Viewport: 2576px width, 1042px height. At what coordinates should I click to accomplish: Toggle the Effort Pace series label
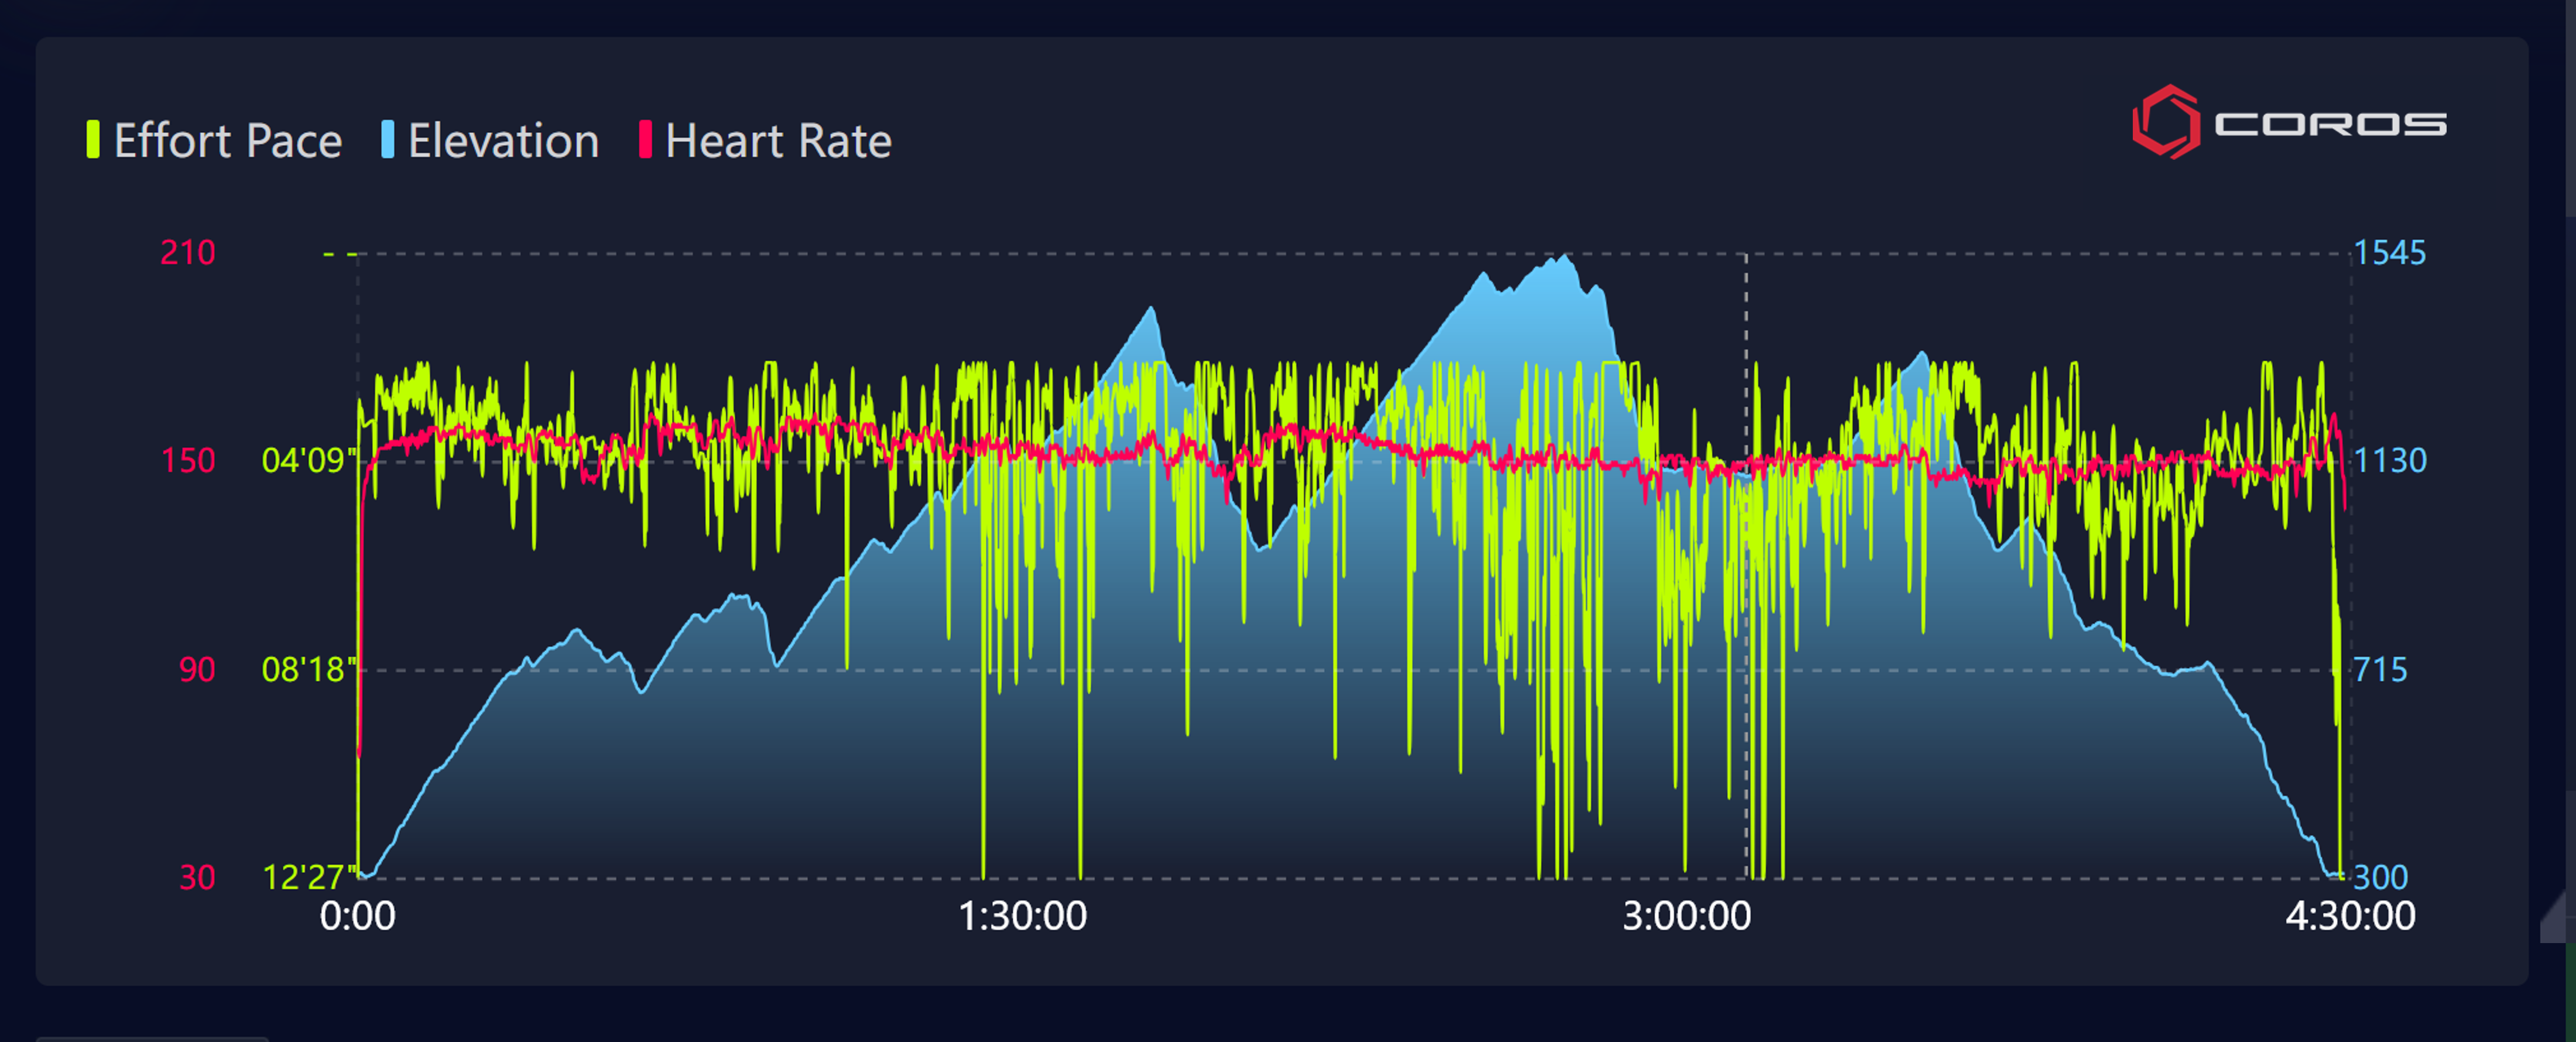point(228,141)
